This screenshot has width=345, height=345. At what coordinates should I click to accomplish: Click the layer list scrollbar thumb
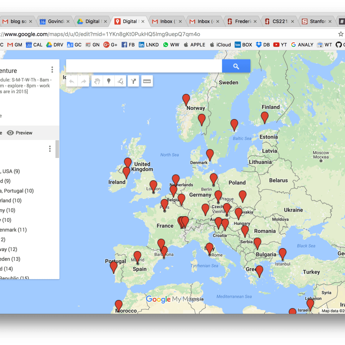pyautogui.click(x=57, y=149)
